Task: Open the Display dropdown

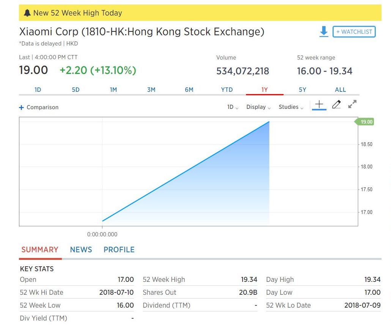Action: click(x=259, y=107)
